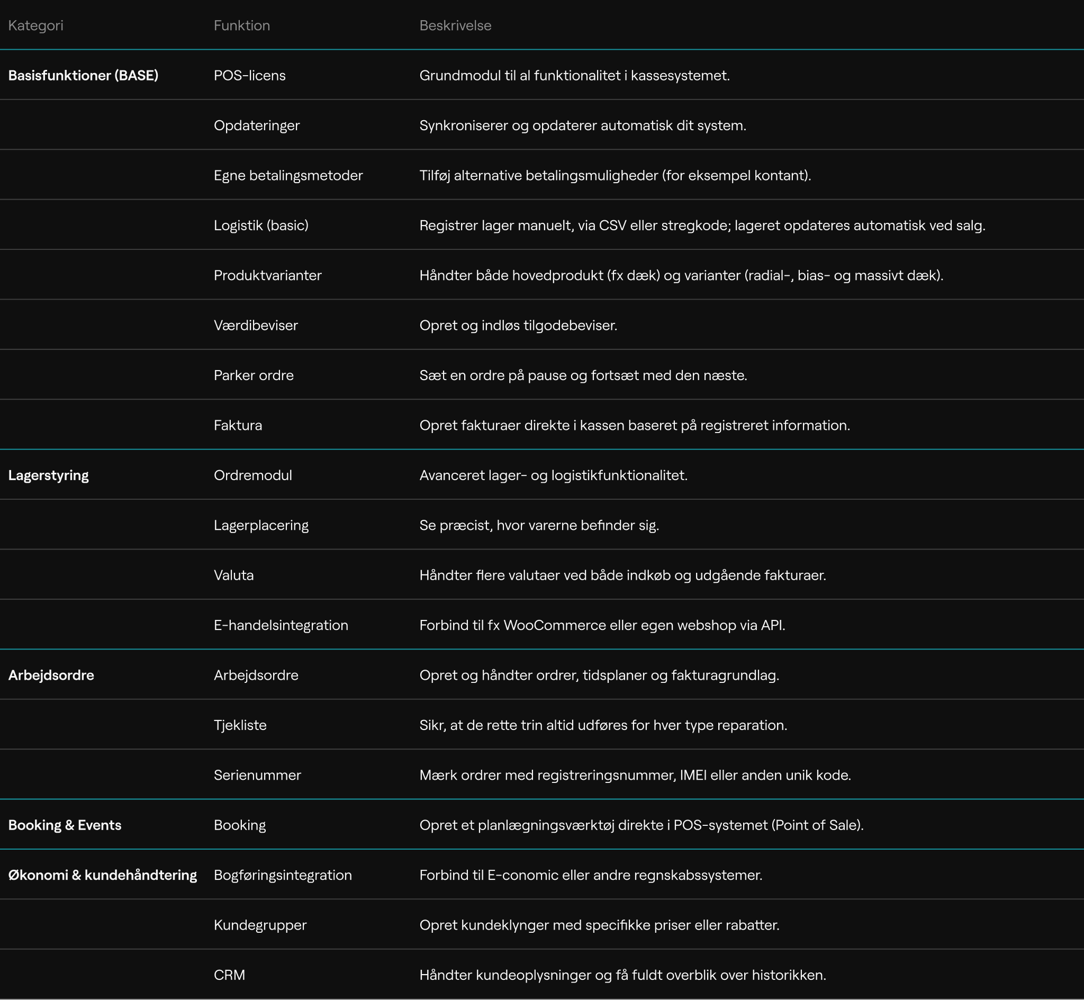The height and width of the screenshot is (1000, 1084).
Task: Select the Logistik (basic) entry
Action: (261, 225)
